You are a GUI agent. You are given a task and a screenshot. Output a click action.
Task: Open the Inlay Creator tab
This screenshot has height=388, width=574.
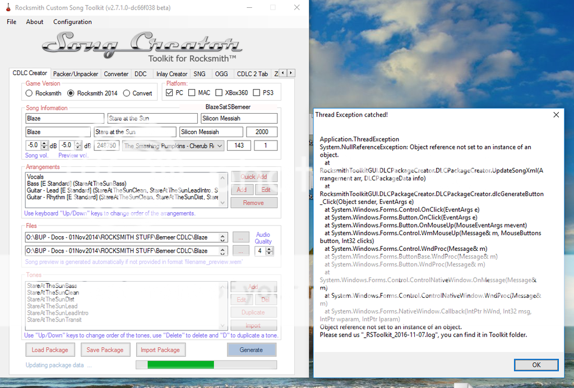[172, 74]
